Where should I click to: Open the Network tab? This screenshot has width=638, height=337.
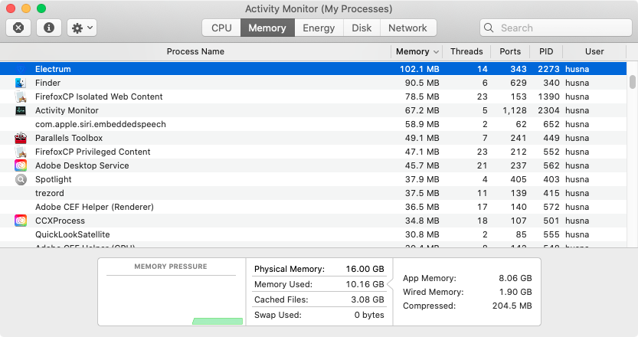click(x=407, y=28)
